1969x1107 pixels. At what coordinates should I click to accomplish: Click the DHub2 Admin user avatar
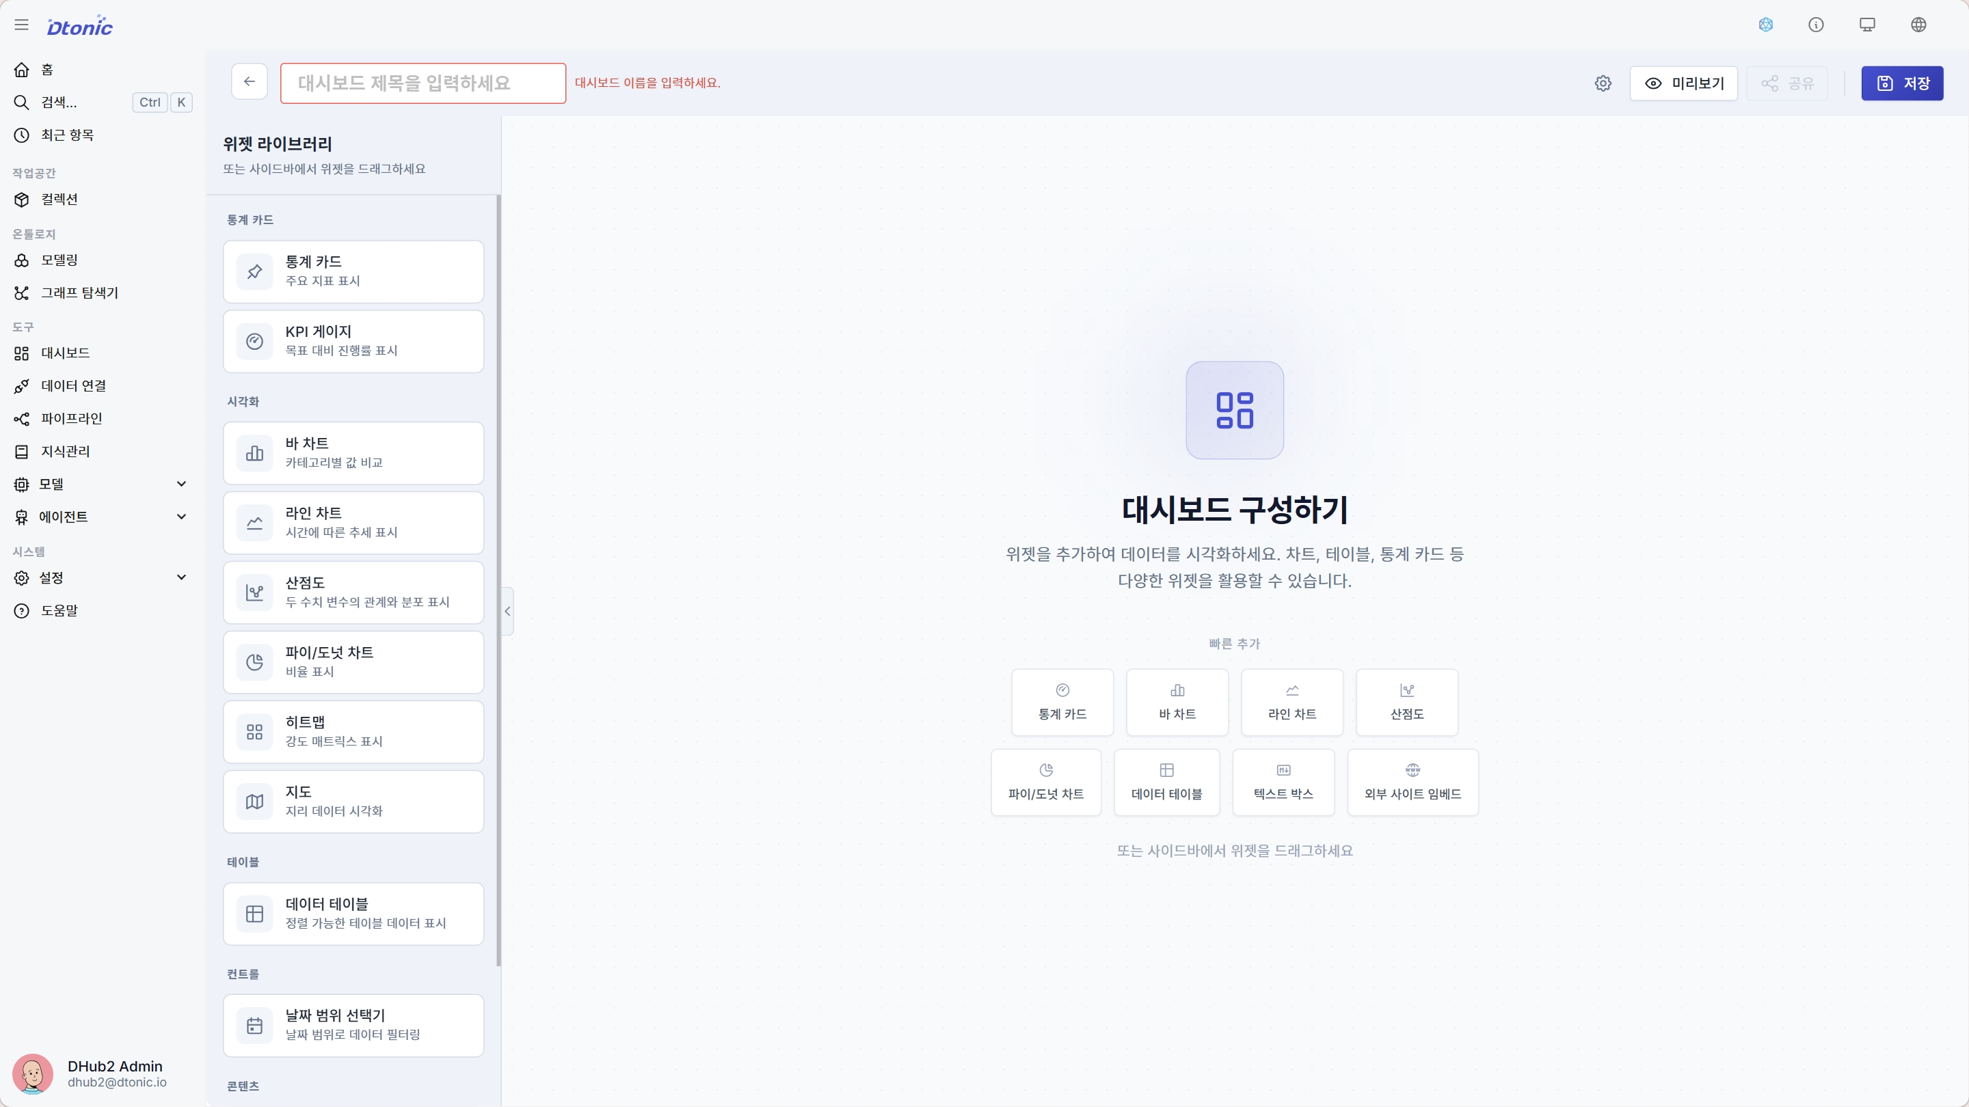33,1074
